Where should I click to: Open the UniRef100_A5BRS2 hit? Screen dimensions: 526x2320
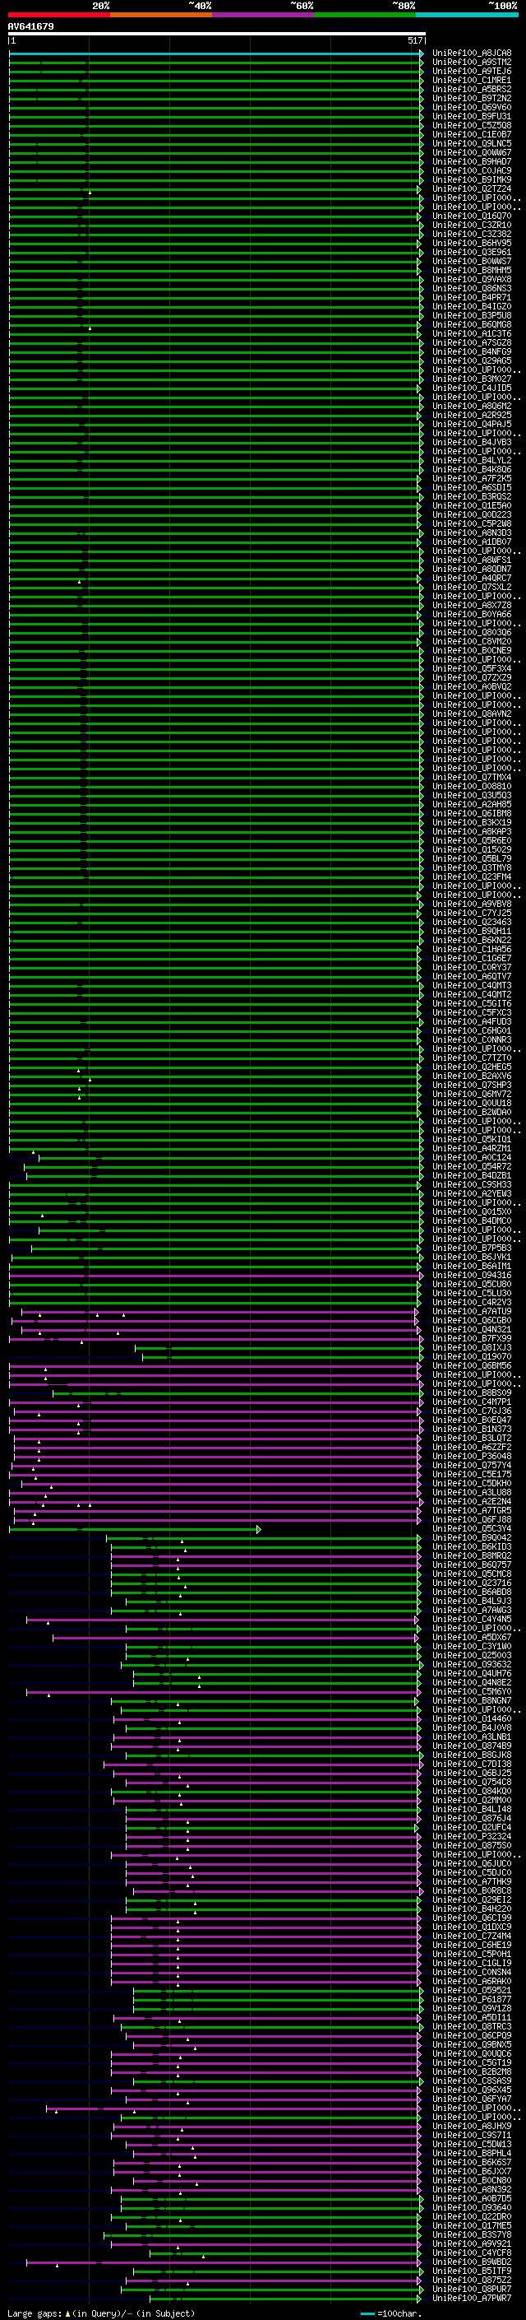coord(472,89)
